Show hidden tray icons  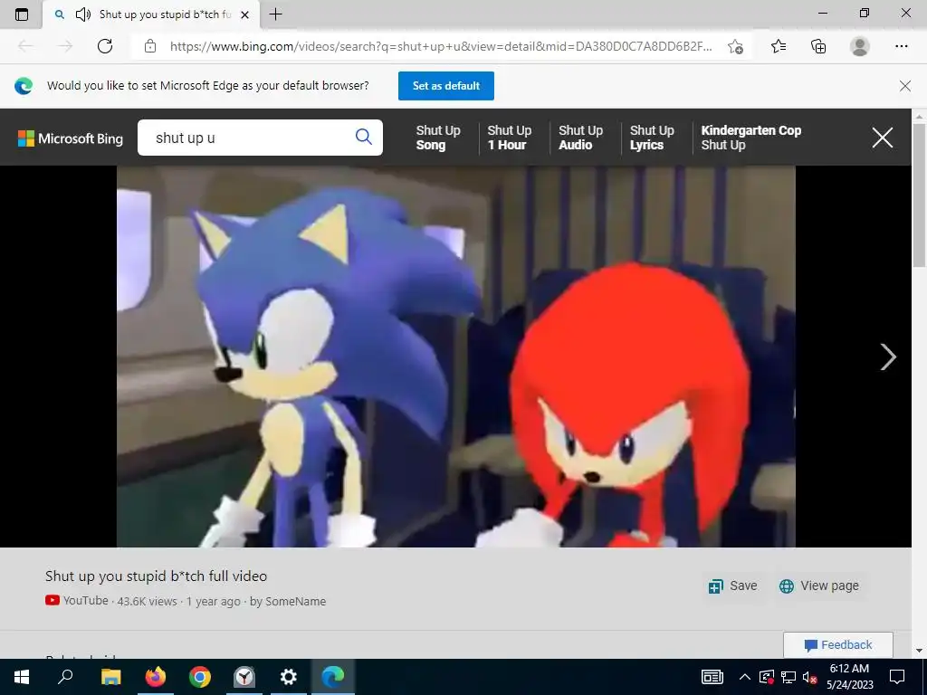pyautogui.click(x=745, y=677)
